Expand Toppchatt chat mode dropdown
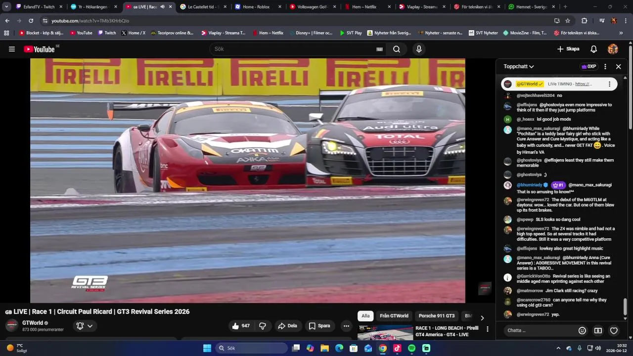 pyautogui.click(x=519, y=66)
